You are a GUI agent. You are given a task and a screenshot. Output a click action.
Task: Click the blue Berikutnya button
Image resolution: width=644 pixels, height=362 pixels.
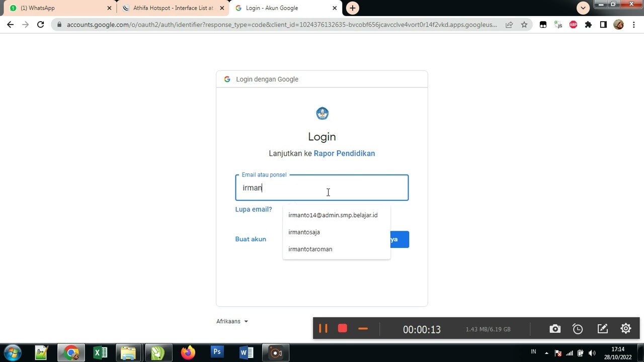tap(399, 239)
